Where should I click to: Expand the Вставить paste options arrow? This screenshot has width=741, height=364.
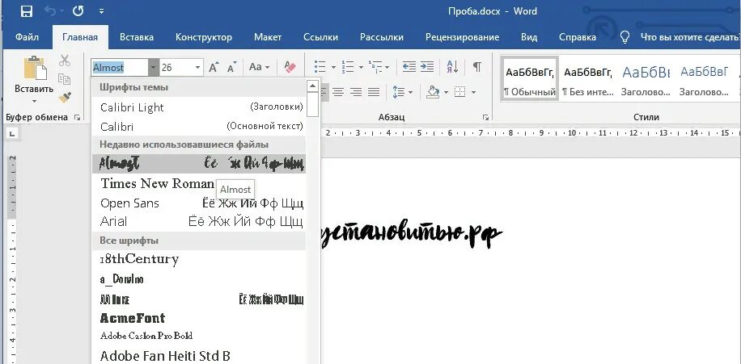[34, 101]
